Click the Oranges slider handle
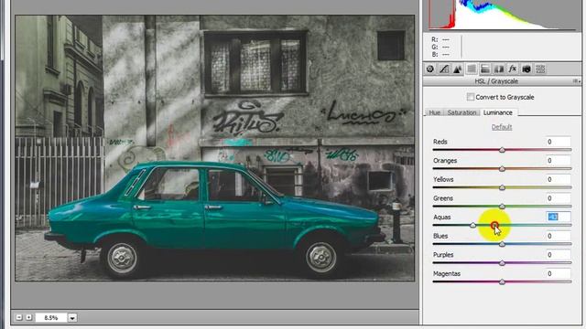Image resolution: width=586 pixels, height=329 pixels. [502, 168]
